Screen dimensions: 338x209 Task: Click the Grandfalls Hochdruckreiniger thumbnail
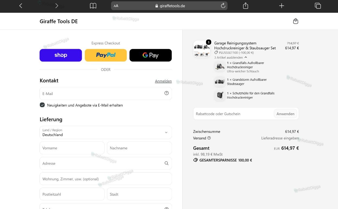point(220,66)
